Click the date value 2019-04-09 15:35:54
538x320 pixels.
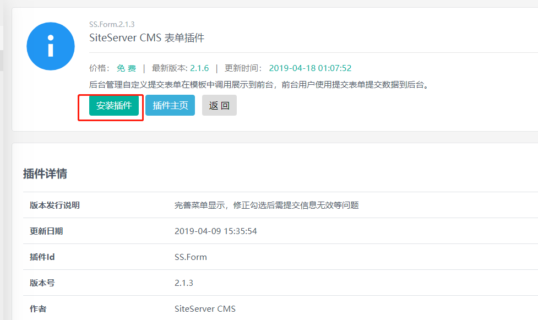tap(215, 231)
